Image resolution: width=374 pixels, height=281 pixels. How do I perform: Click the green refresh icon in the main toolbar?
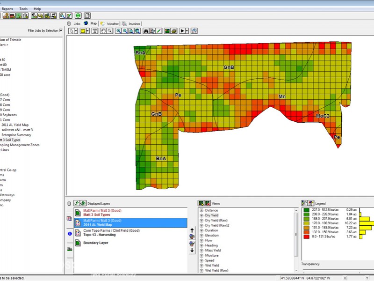[78, 15]
